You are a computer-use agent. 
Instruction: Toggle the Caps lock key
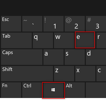pos(22,57)
